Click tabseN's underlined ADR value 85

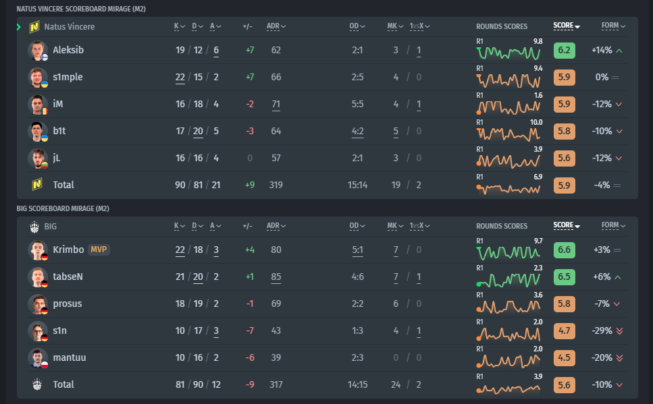click(x=276, y=277)
